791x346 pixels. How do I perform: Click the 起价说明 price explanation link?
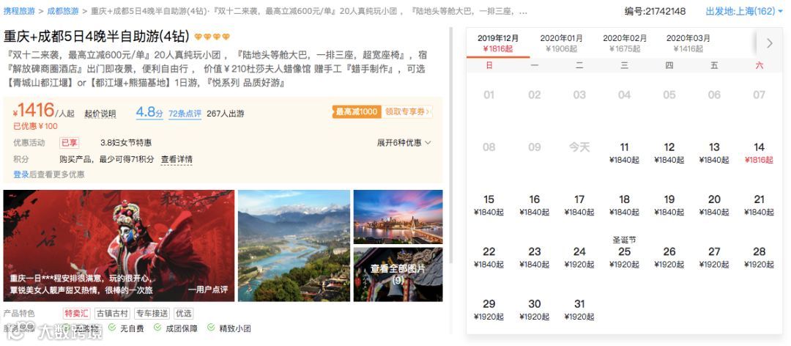[100, 114]
